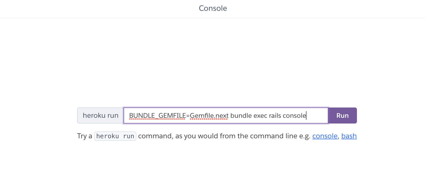The height and width of the screenshot is (190, 425).
Task: Select the heroku run prefix label
Action: click(x=100, y=115)
